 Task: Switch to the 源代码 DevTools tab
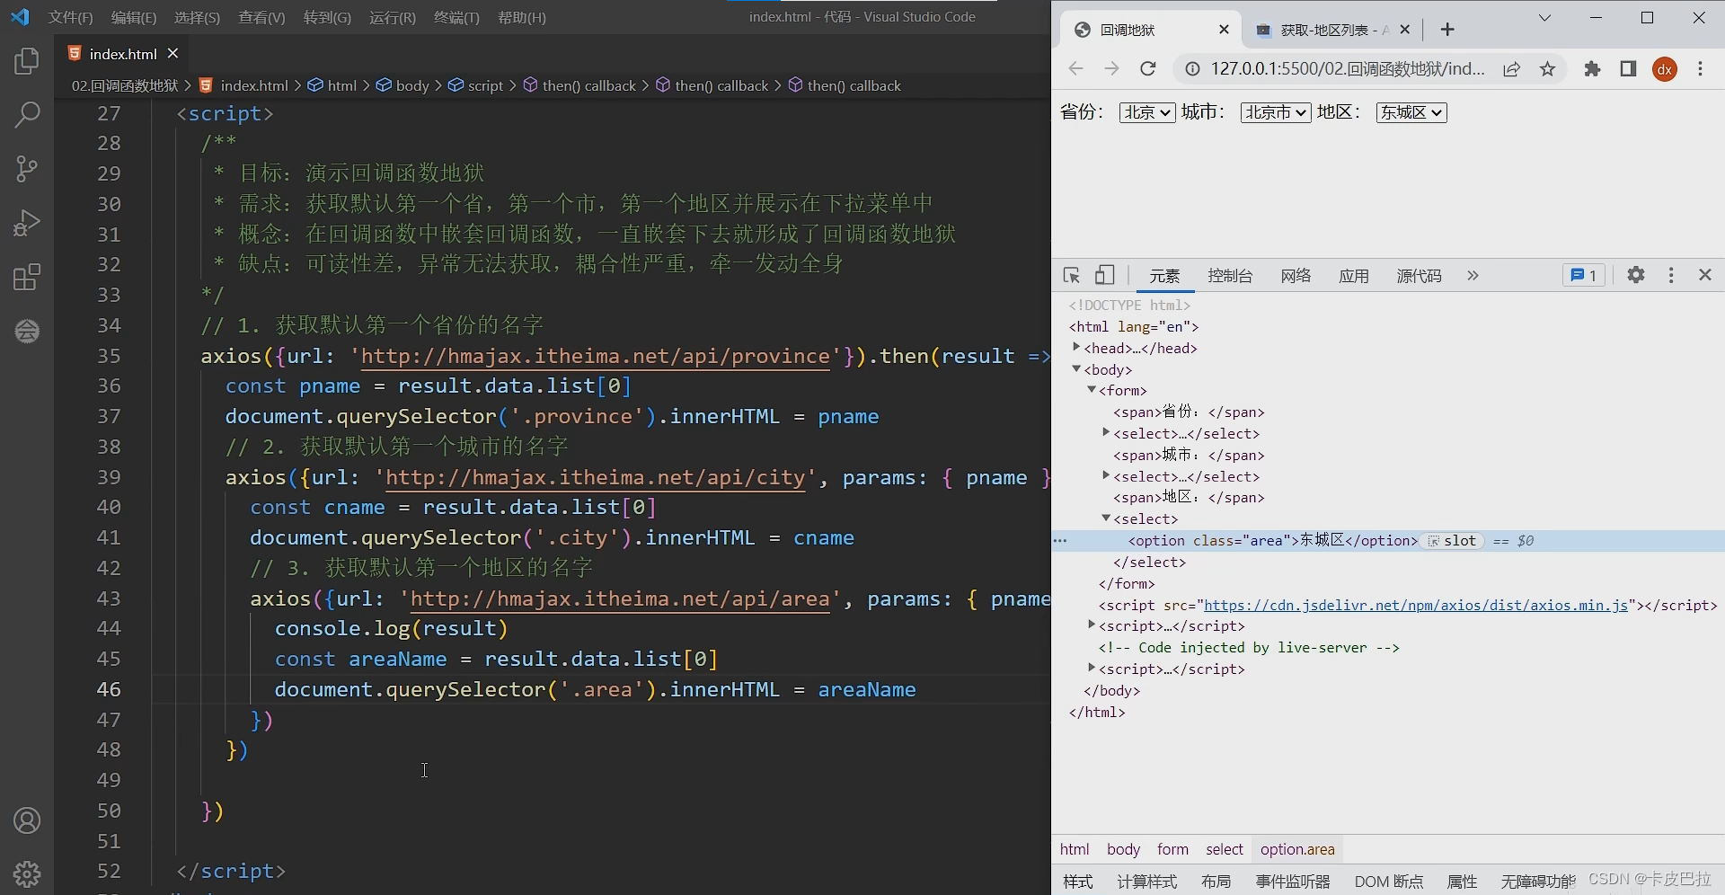(x=1419, y=276)
